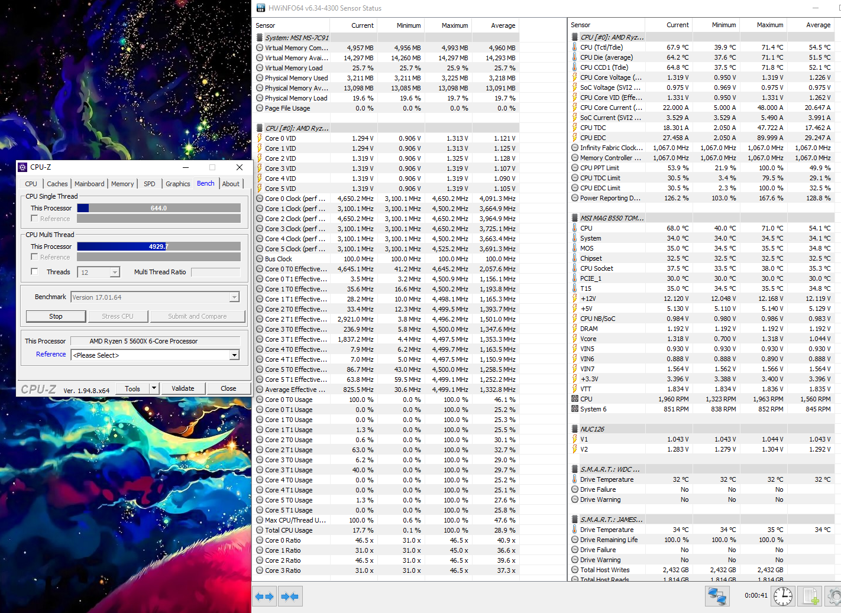Enable the CPU Multi Thread Reference checkbox
Screen dimensions: 841x613
point(34,257)
